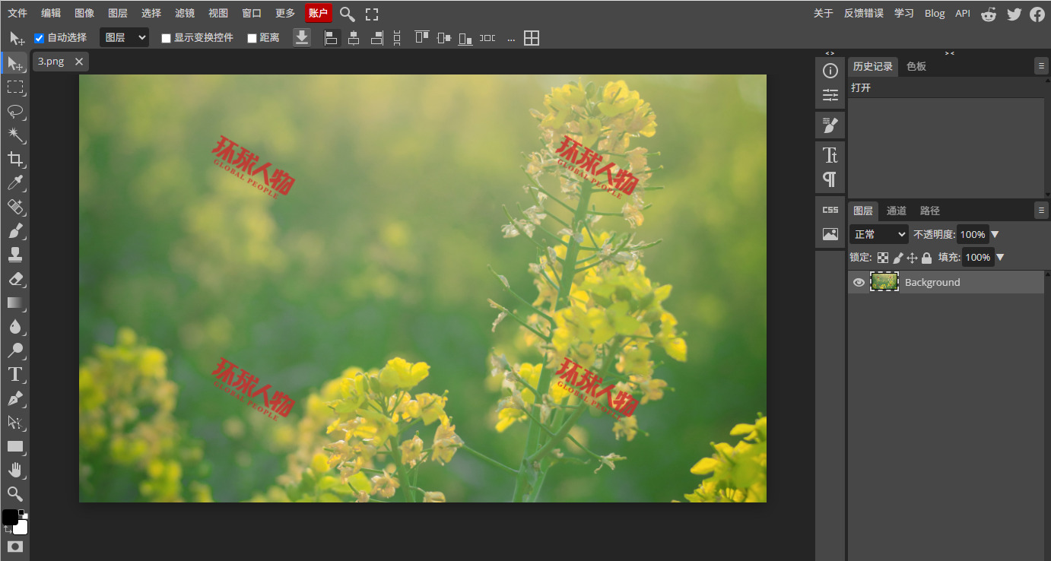Hide the Background layer with the eye icon
Viewport: 1051px width, 561px height.
(x=859, y=282)
